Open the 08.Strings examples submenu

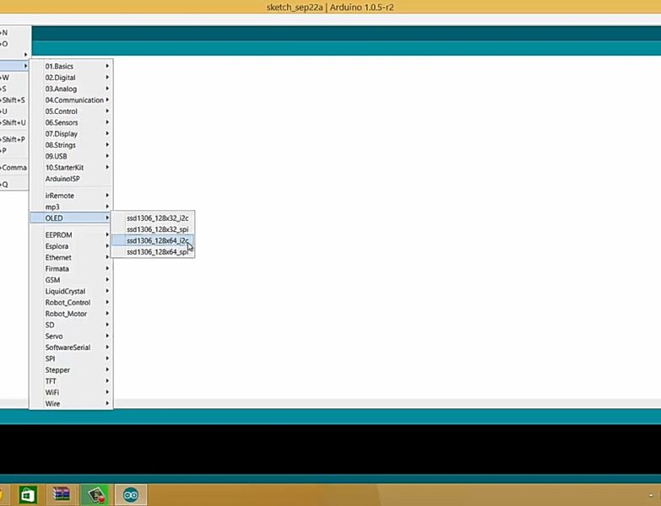tap(71, 145)
